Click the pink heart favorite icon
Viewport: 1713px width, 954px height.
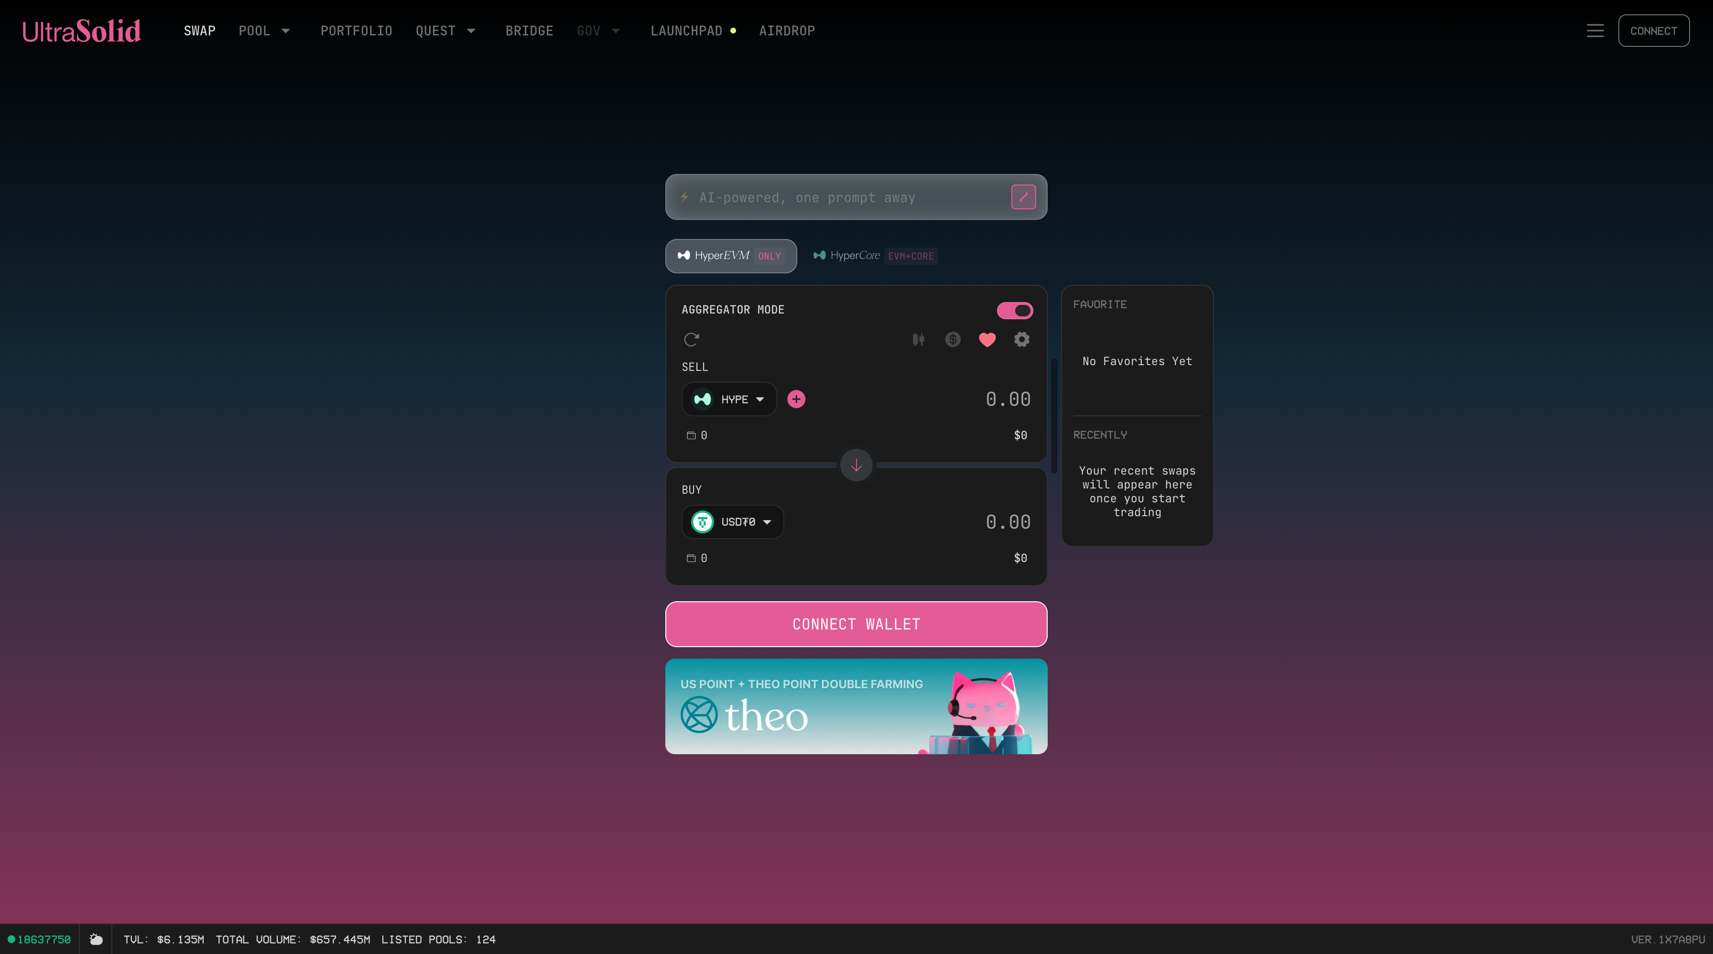point(987,340)
